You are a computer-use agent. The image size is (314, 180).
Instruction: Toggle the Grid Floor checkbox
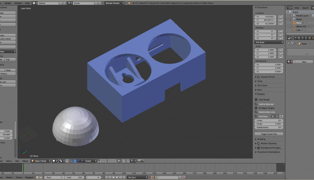(x=256, y=116)
